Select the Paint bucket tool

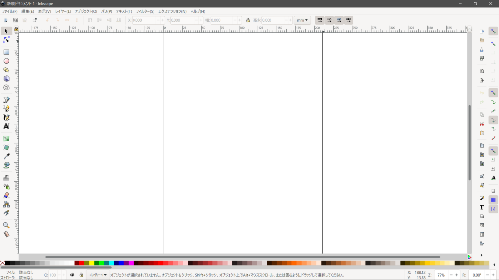click(x=6, y=165)
